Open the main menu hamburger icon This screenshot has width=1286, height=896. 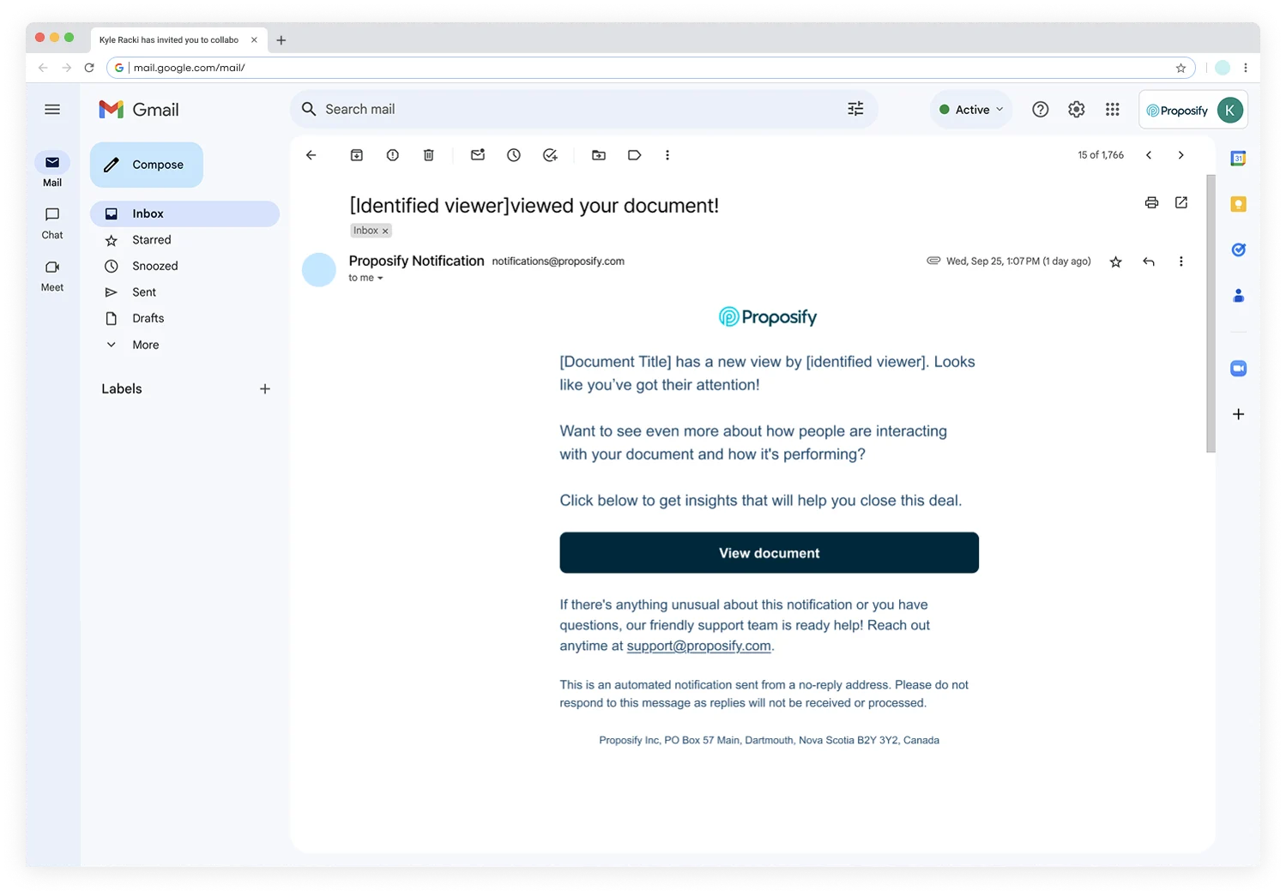52,109
